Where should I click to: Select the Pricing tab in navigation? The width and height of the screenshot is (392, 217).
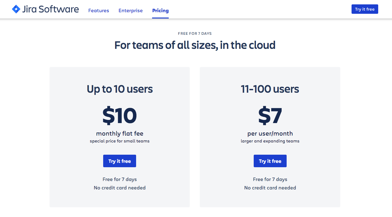(x=160, y=10)
